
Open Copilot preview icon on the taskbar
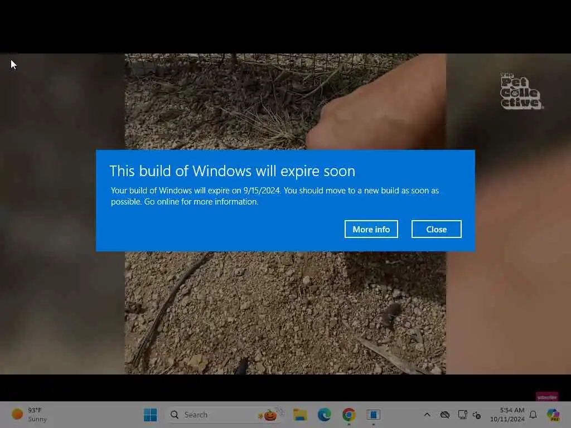553,415
